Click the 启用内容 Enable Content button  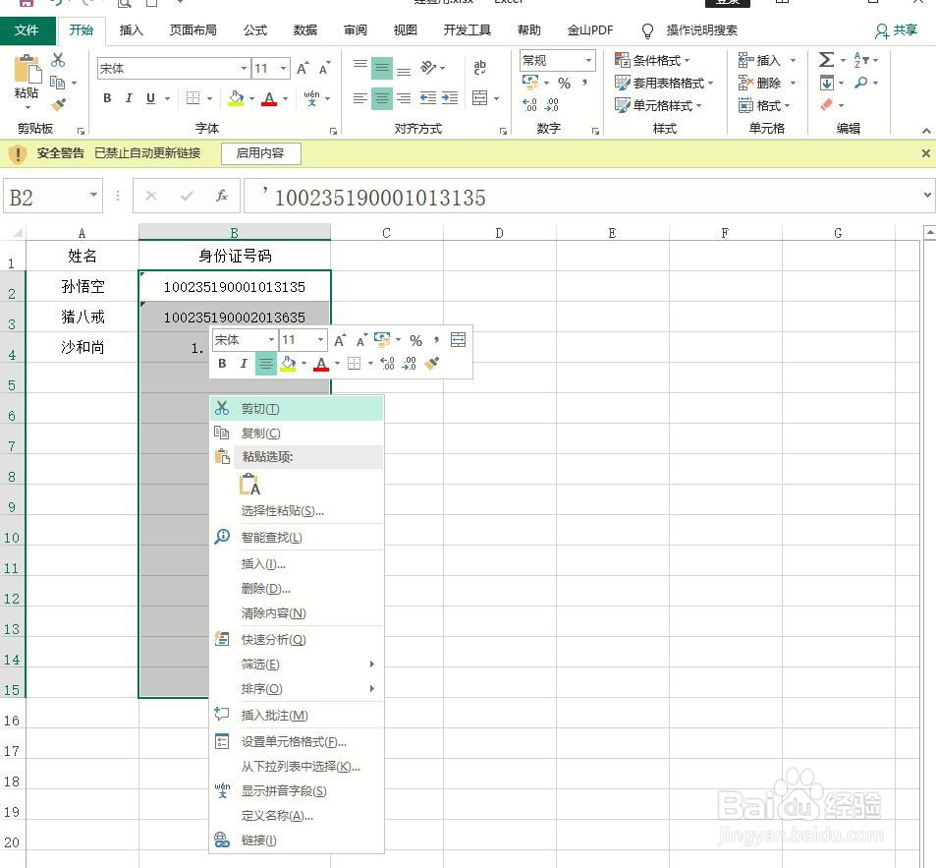tap(260, 153)
